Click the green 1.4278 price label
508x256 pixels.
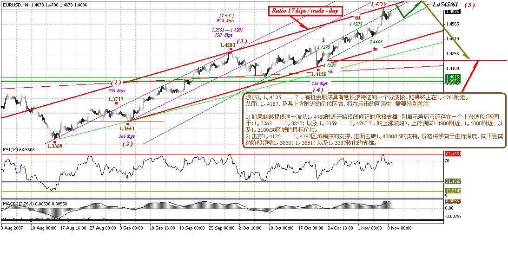(x=323, y=47)
